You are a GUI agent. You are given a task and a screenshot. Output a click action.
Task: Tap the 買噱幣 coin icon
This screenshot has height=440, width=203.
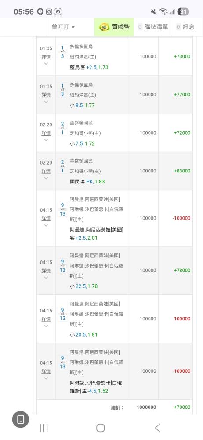pos(104,27)
